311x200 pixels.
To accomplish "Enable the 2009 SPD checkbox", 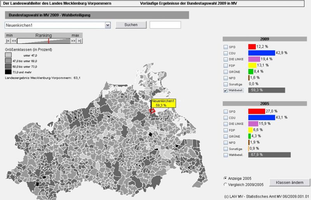I will [x=225, y=47].
